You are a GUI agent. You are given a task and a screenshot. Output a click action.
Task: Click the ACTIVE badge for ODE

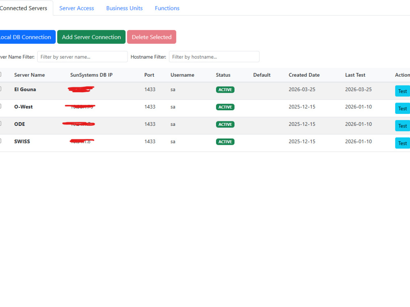[225, 125]
